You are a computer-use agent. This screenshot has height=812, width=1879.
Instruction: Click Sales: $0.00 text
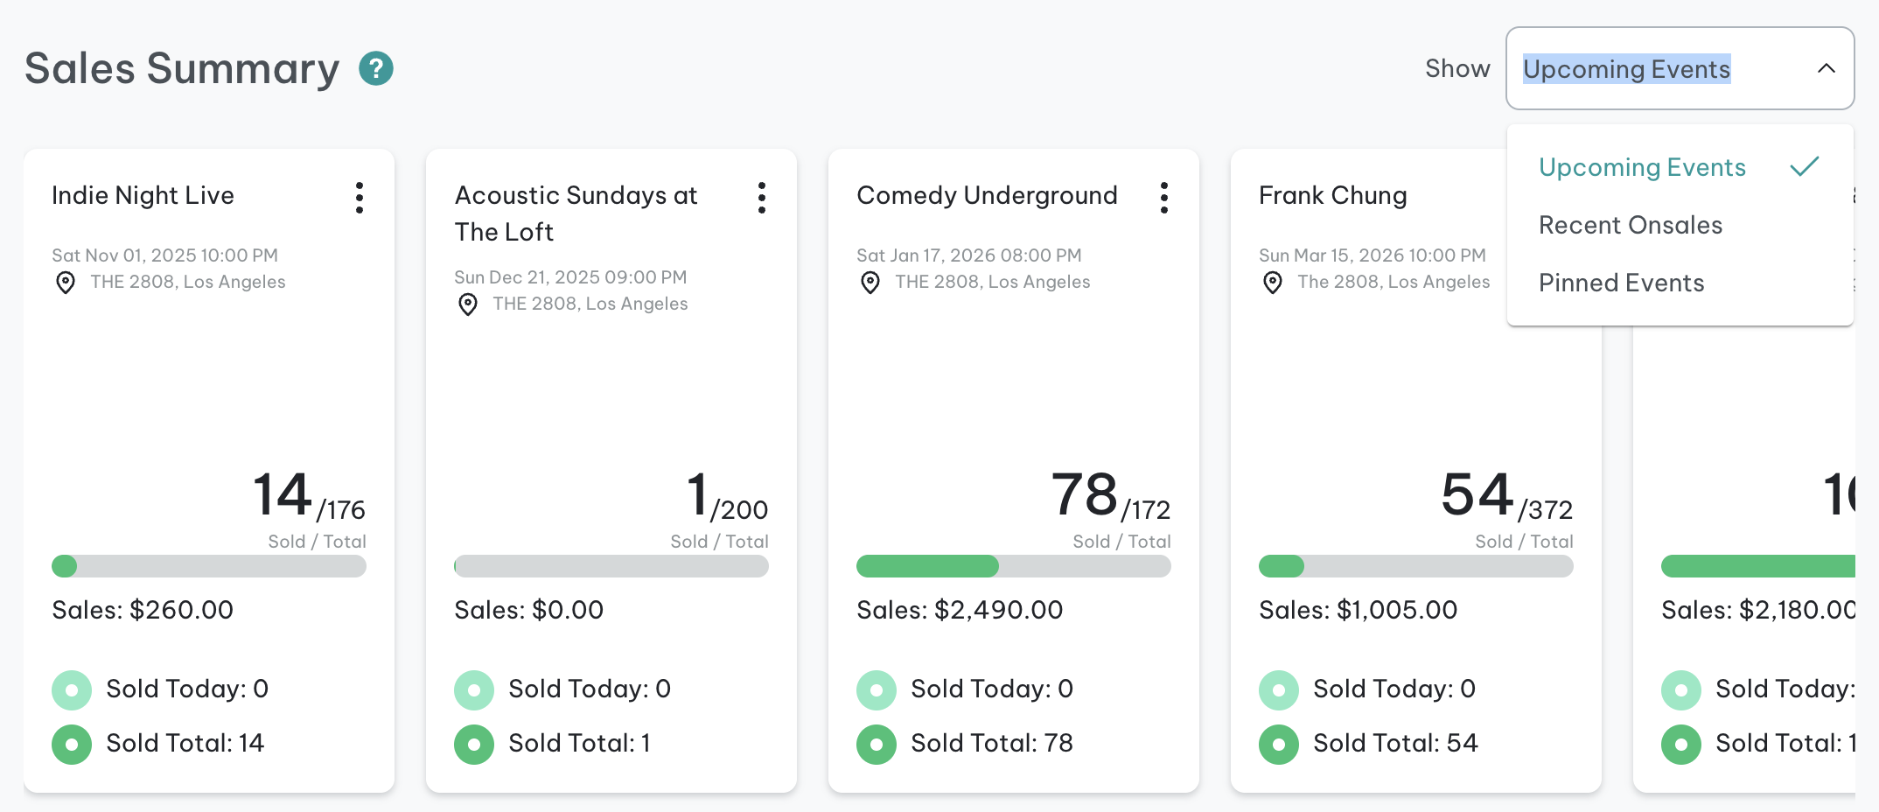click(x=529, y=610)
